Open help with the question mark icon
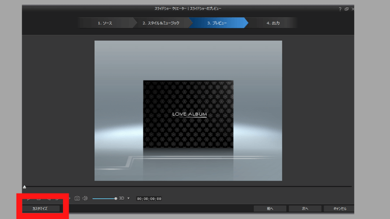The width and height of the screenshot is (390, 219). coord(340,9)
